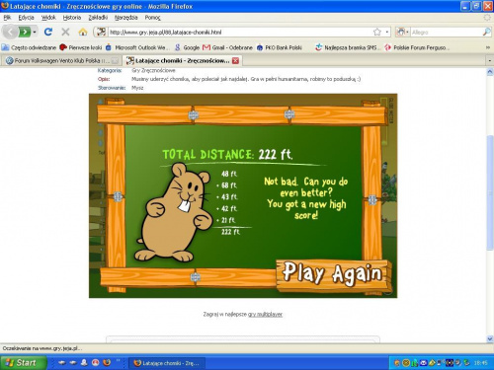Open the Edycja menu
494x370 pixels.
coord(26,18)
